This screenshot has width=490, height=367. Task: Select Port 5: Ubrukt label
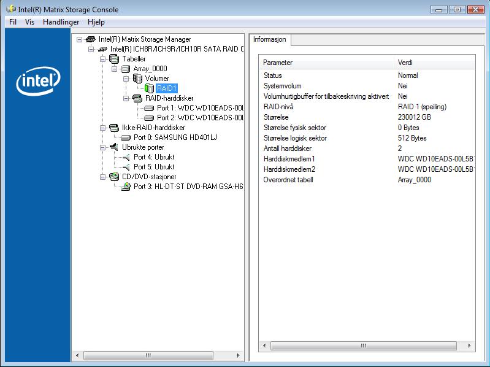coord(154,167)
